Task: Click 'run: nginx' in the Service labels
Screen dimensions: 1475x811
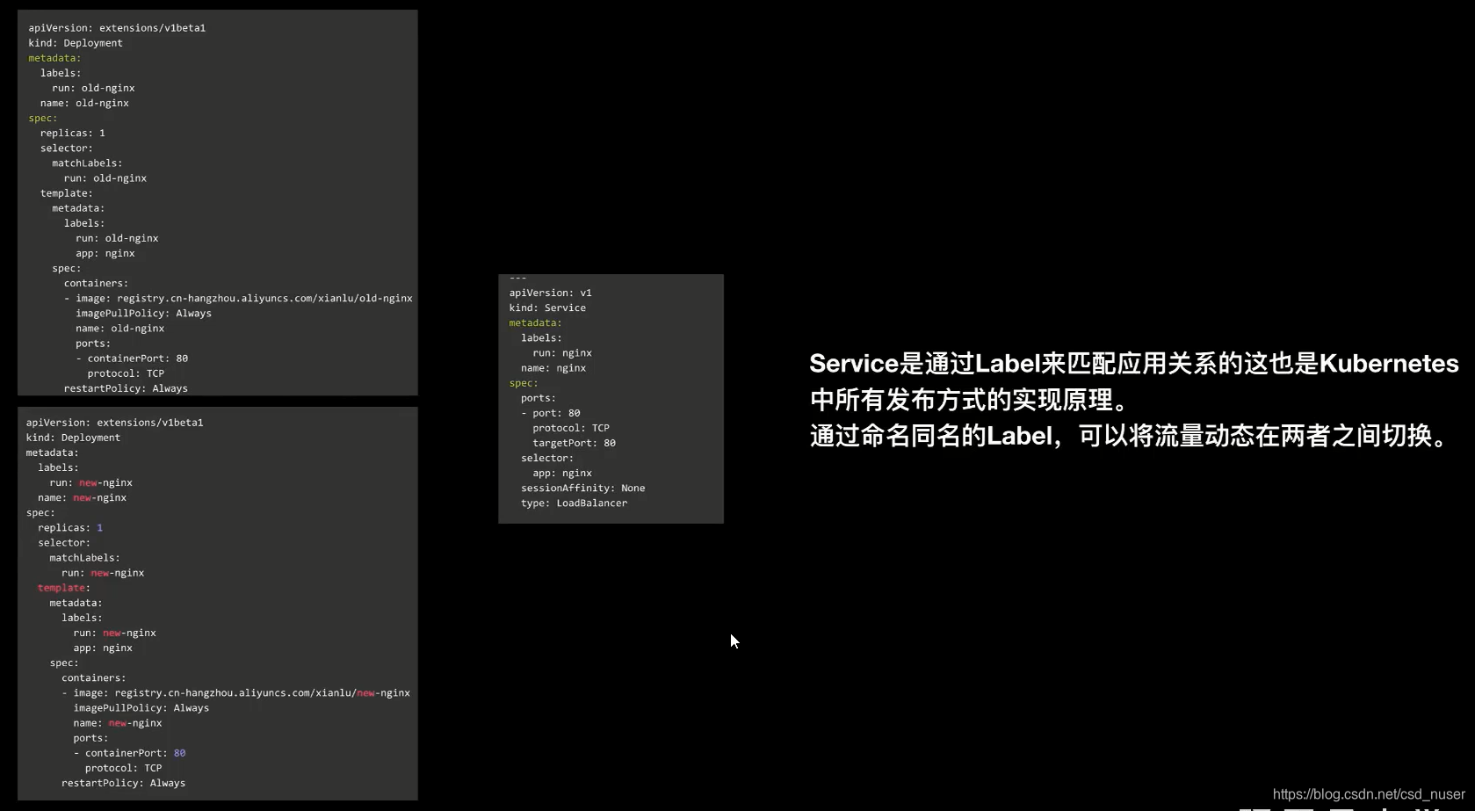Action: coord(562,352)
